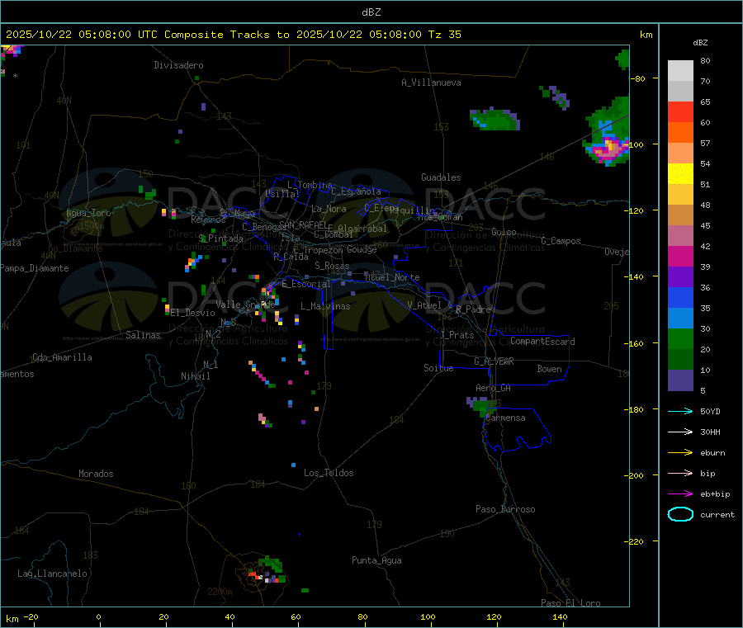743x628 pixels.
Task: Click the magenta eb+bip arrow icon
Action: tap(680, 493)
